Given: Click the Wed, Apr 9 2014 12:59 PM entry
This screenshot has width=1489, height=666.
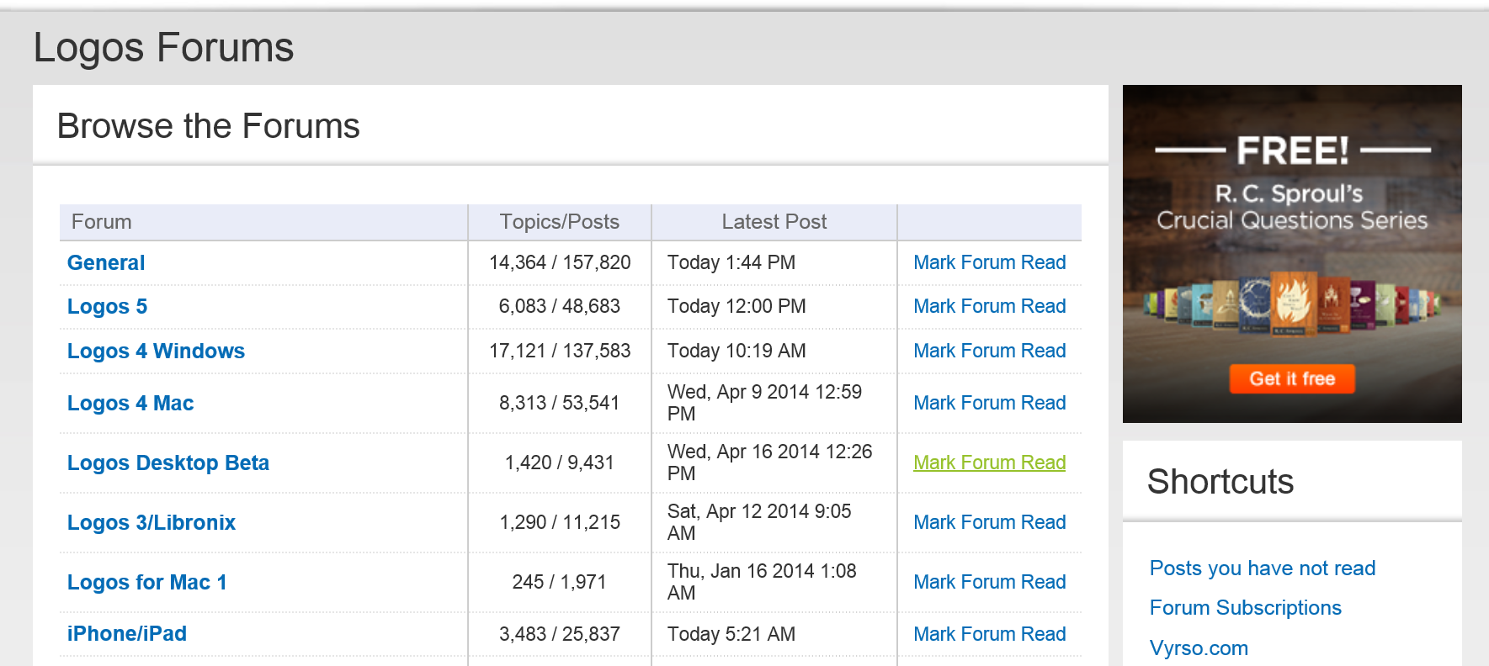Looking at the screenshot, I should tap(765, 404).
